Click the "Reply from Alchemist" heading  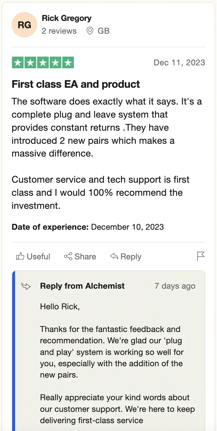tap(82, 286)
